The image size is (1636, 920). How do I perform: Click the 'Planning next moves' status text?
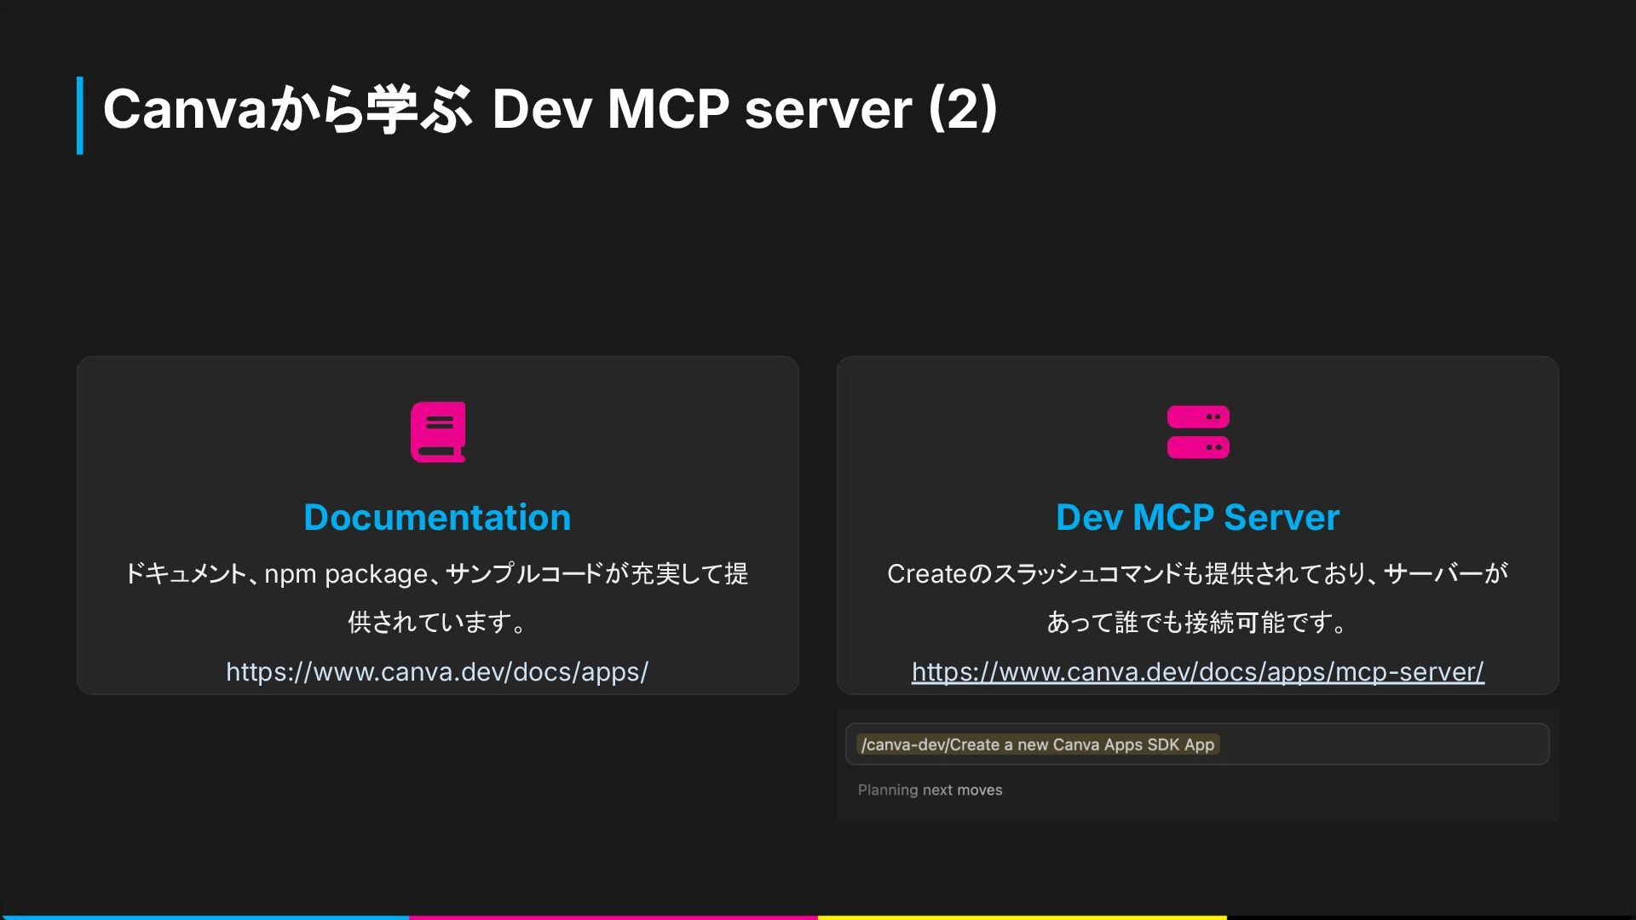[930, 791]
